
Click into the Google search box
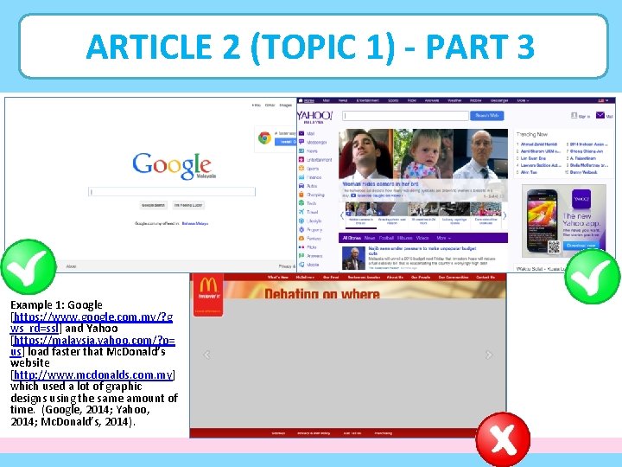(x=172, y=192)
